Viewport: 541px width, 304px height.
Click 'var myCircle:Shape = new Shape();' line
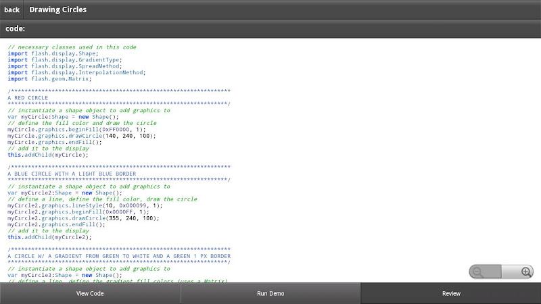pyautogui.click(x=63, y=117)
